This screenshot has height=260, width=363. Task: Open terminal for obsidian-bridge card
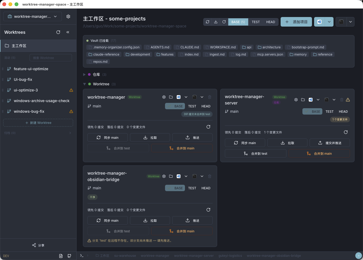195,176
